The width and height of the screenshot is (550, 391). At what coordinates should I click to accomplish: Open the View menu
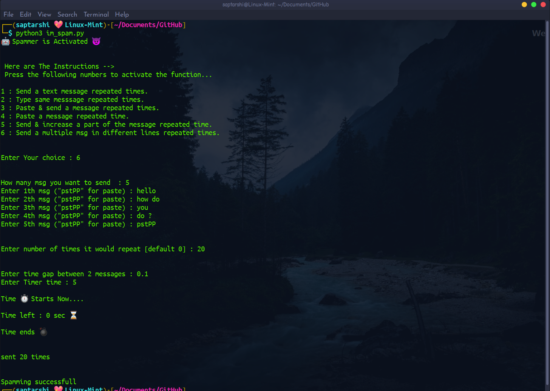point(44,14)
